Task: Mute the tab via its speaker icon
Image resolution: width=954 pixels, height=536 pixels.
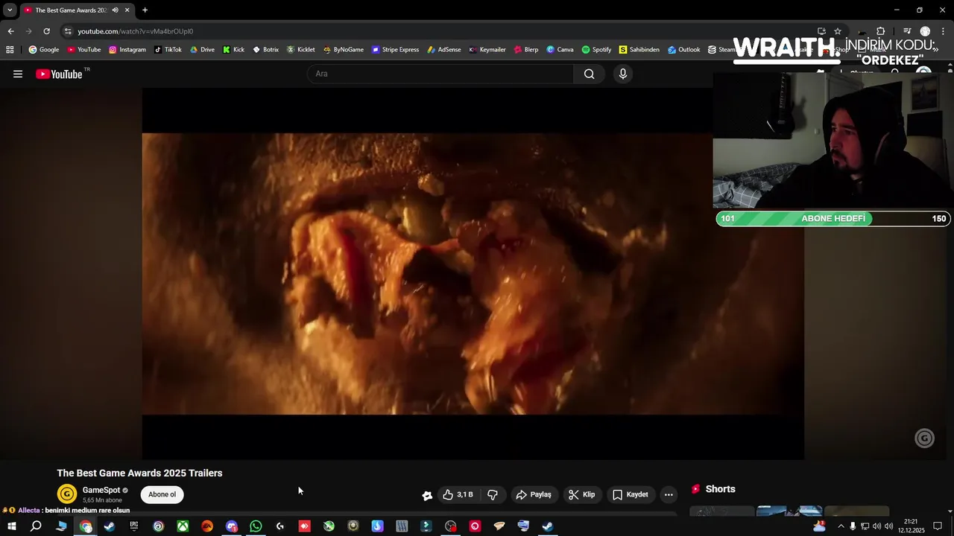Action: pos(115,10)
